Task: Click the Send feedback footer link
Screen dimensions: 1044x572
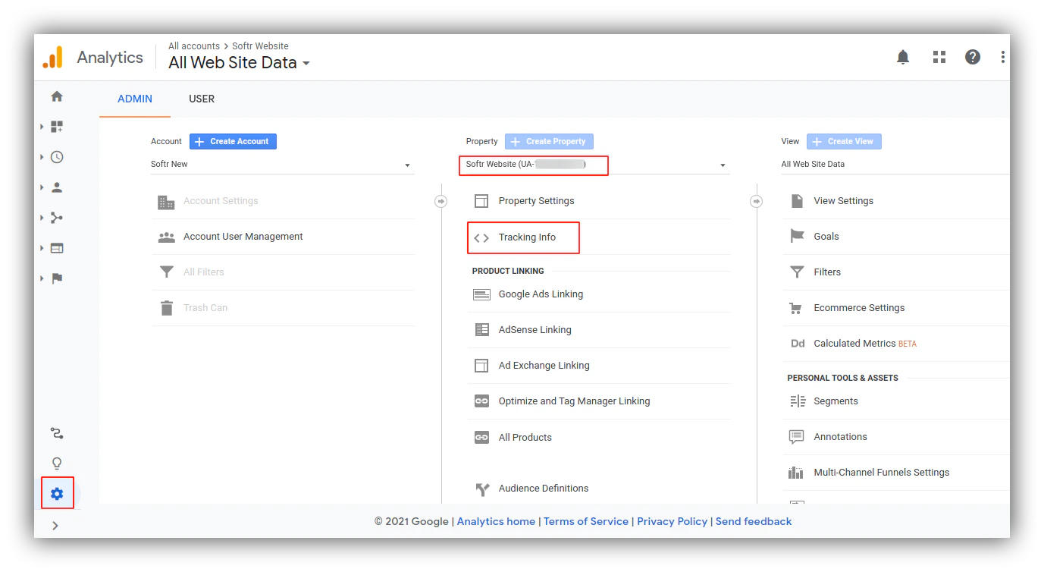Action: pos(754,521)
